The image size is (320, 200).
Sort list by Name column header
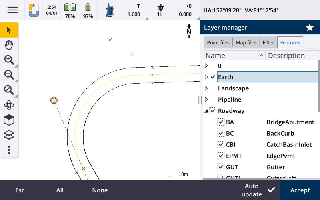click(x=234, y=56)
